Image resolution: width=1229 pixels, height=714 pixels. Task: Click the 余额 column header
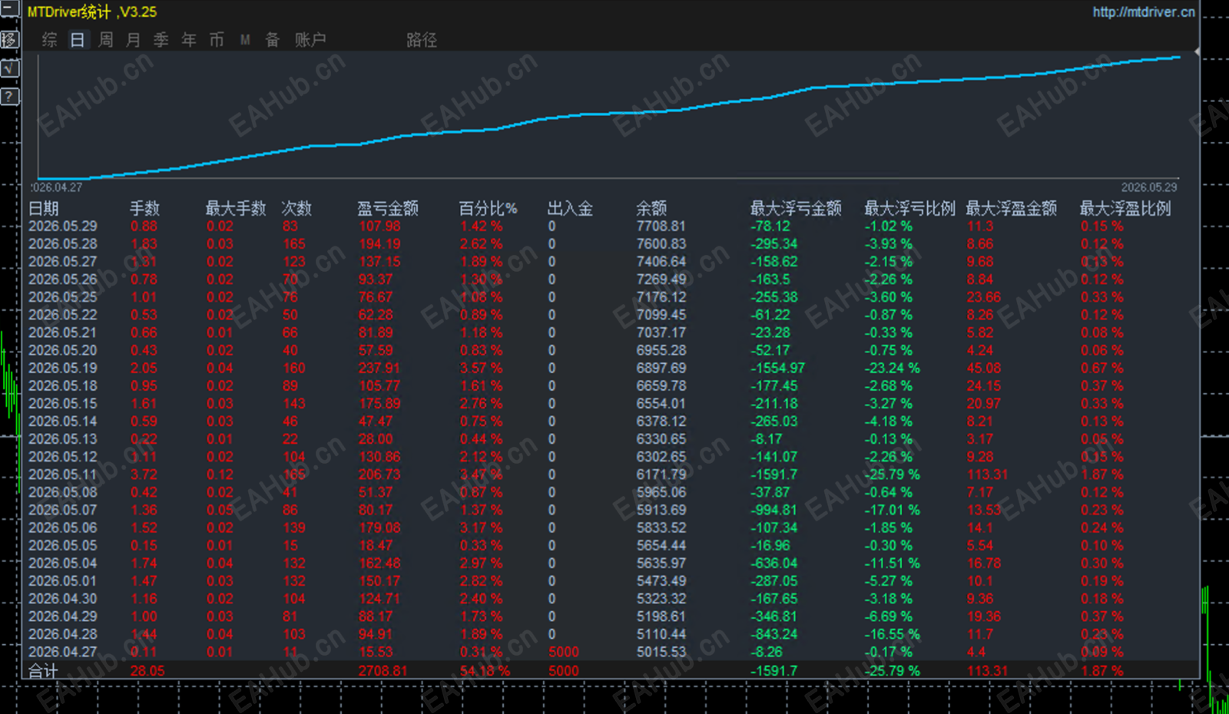click(651, 208)
